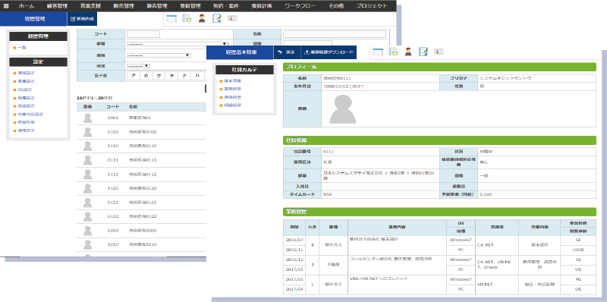The height and width of the screenshot is (302, 607).
Task: Click the profile image placeholder in プロフィール
Action: [x=343, y=109]
